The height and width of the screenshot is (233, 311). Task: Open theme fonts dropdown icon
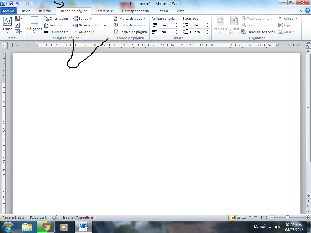pos(18,25)
